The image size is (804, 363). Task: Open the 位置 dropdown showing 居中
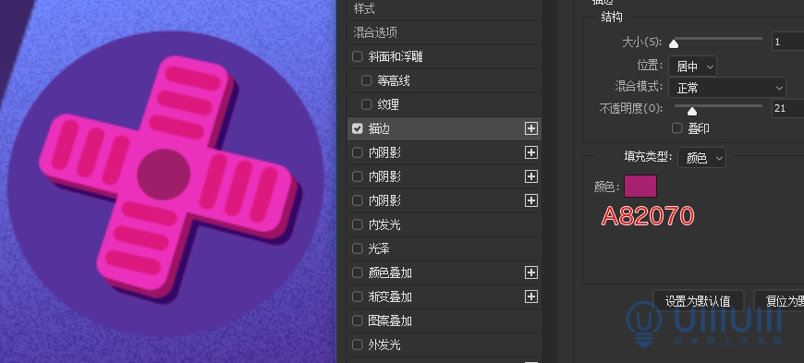pyautogui.click(x=693, y=67)
